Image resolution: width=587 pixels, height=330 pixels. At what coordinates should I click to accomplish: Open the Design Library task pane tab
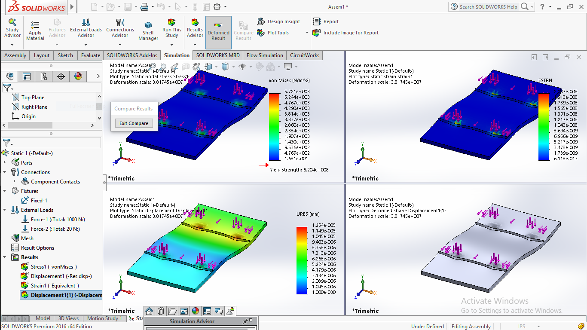(x=161, y=311)
